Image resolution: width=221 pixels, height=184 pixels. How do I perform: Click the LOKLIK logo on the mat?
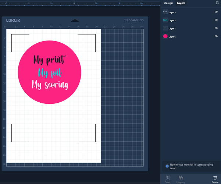tap(13, 20)
